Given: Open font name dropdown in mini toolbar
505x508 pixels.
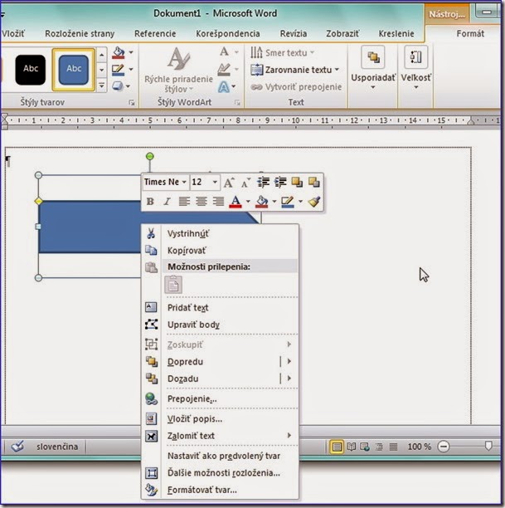Looking at the screenshot, I should (184, 182).
